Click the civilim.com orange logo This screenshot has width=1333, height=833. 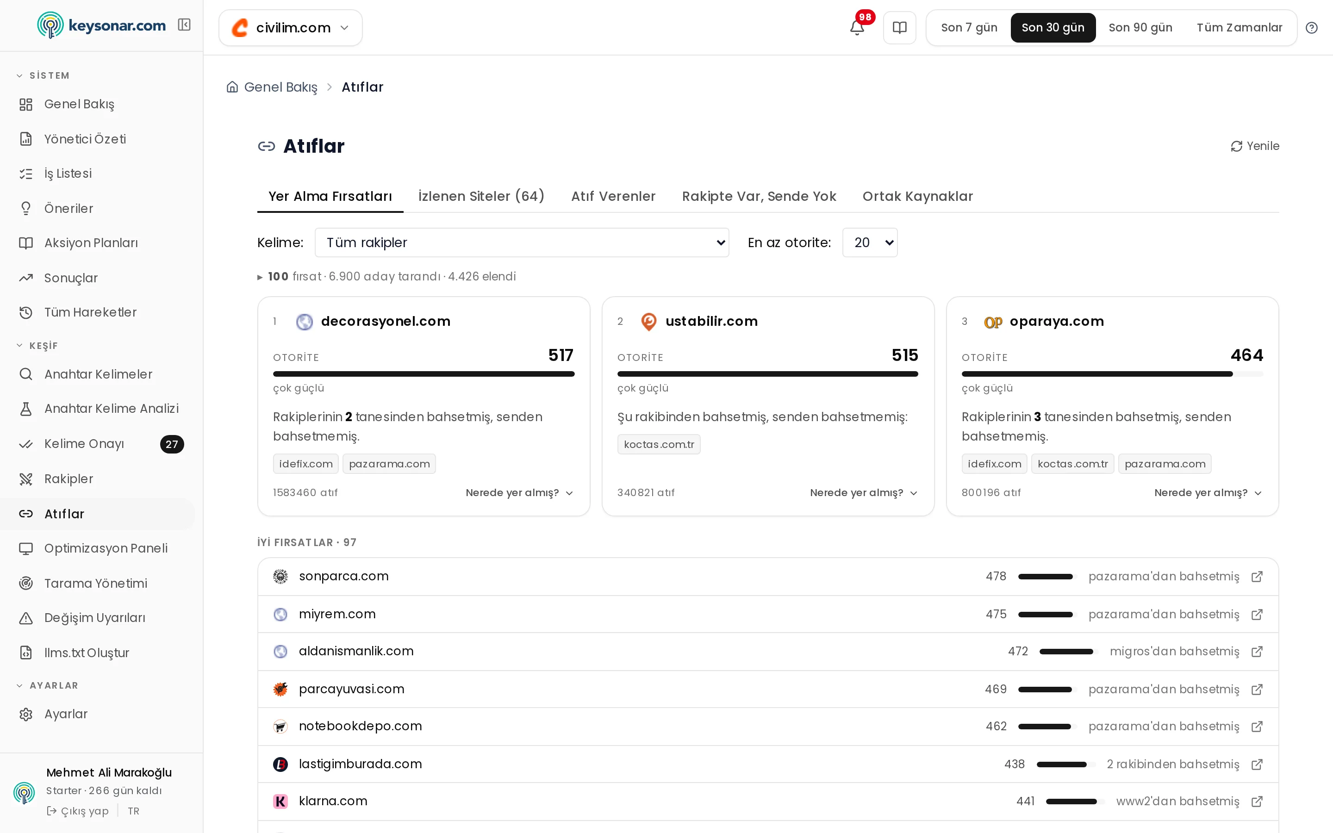240,28
